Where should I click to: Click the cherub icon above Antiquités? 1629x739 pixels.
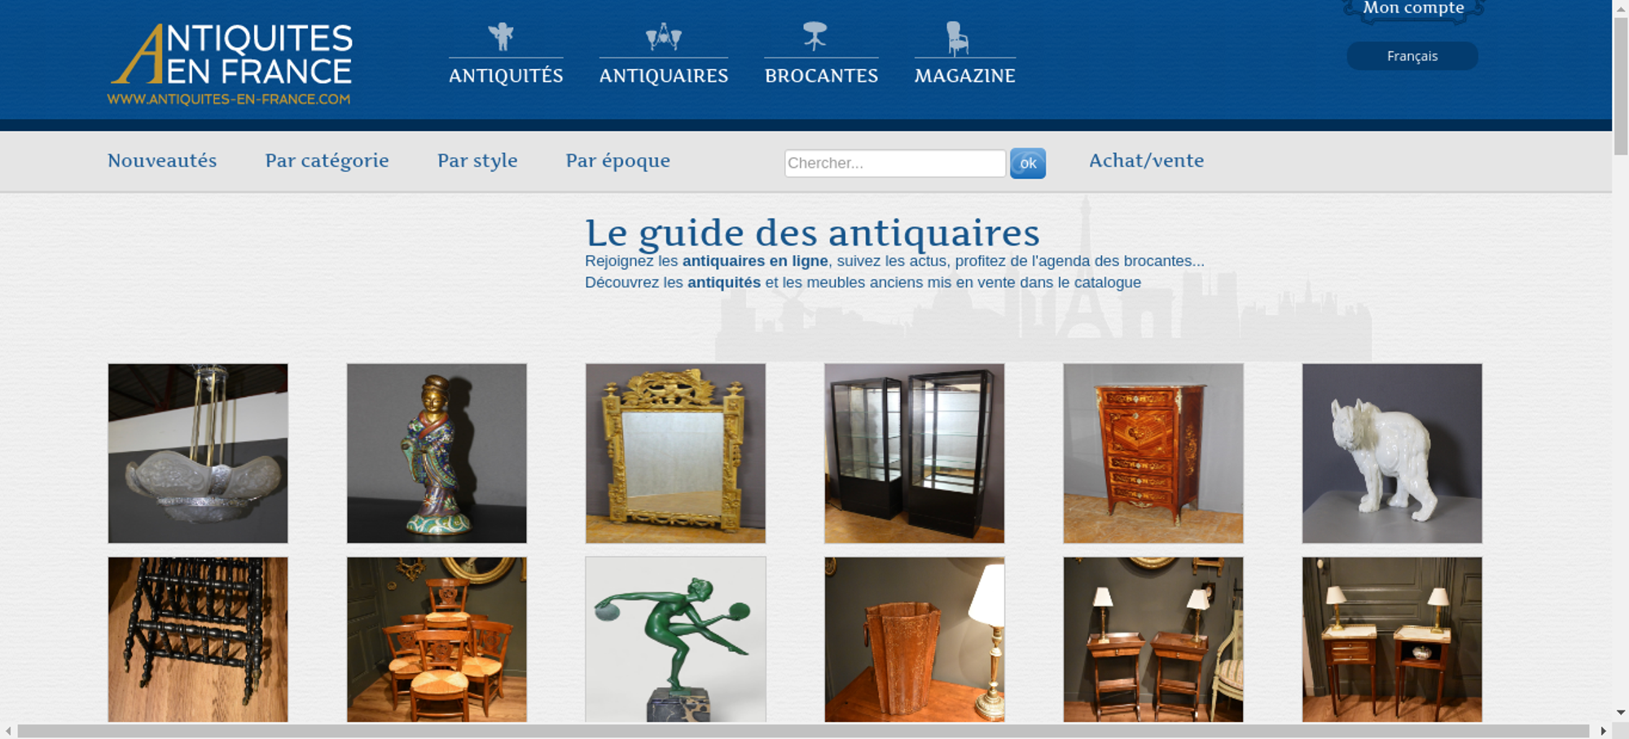click(501, 37)
